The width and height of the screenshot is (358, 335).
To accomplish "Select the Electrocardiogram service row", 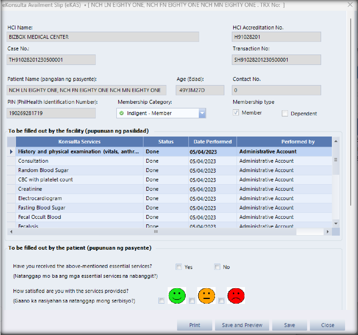I will (x=40, y=198).
